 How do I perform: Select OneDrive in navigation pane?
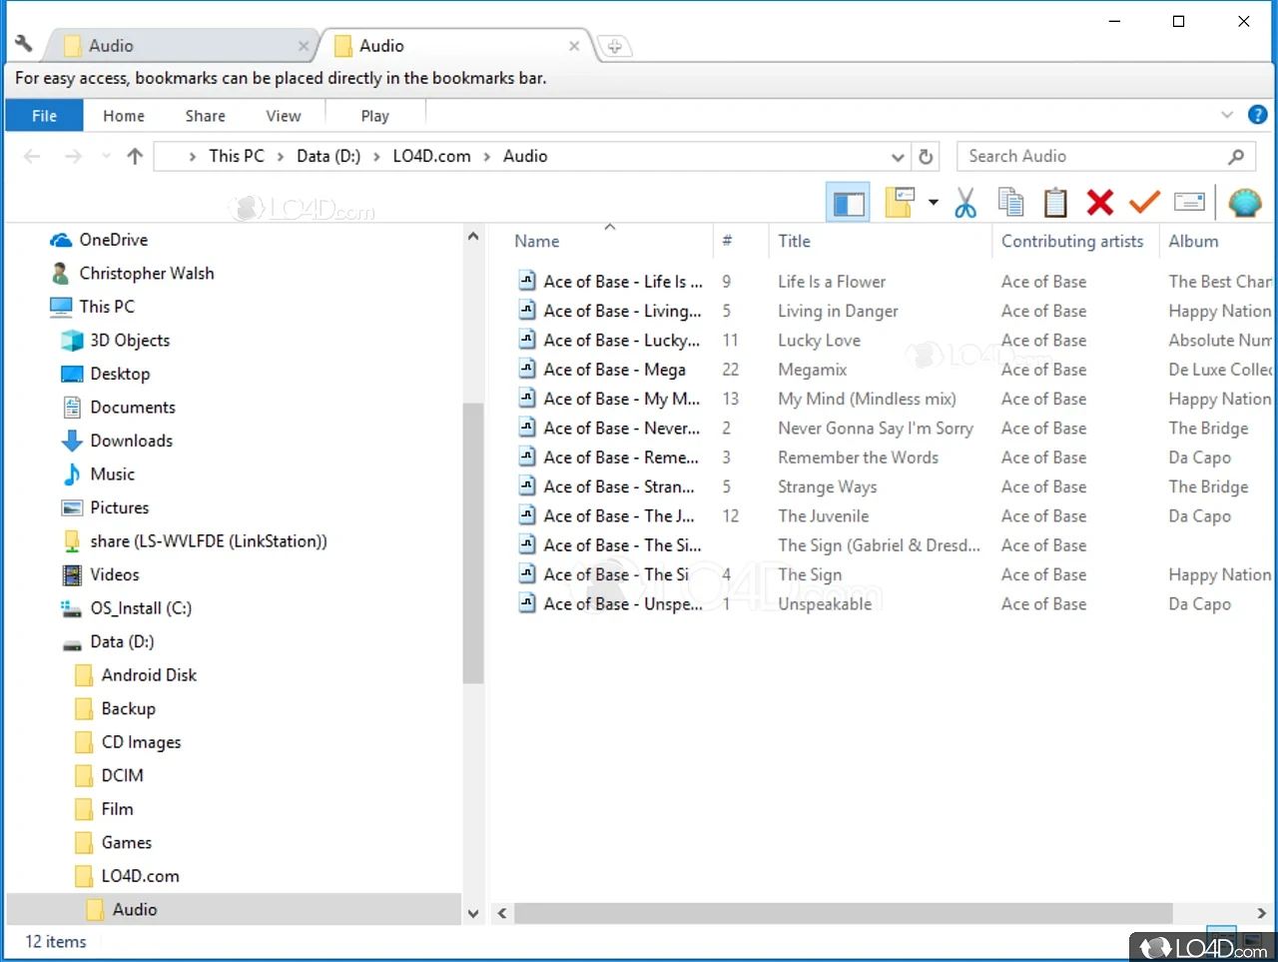[x=113, y=240]
